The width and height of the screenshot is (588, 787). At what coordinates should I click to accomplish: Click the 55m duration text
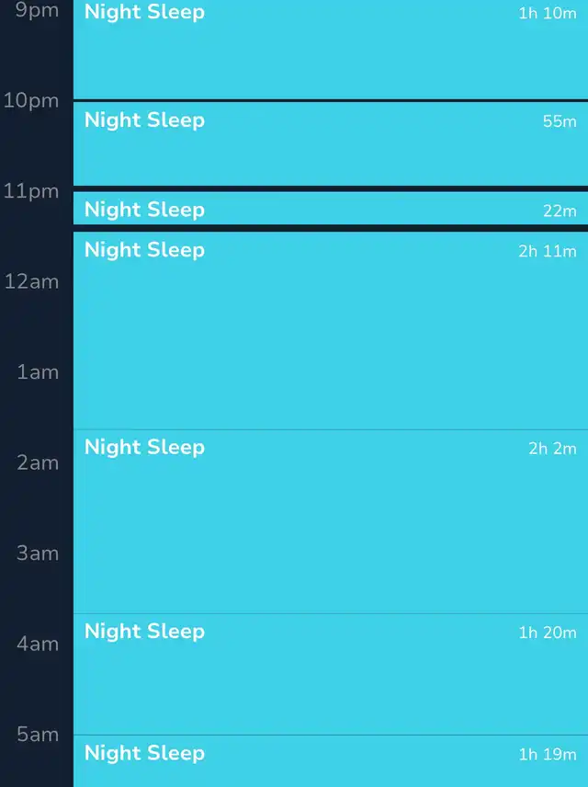coord(560,121)
